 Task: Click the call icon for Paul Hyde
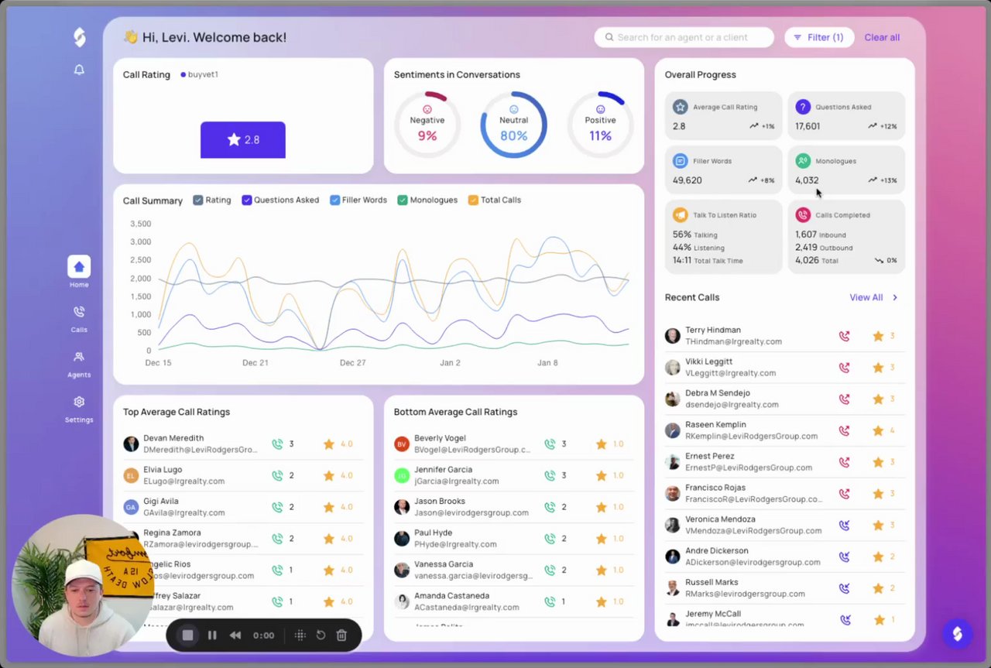pyautogui.click(x=550, y=539)
